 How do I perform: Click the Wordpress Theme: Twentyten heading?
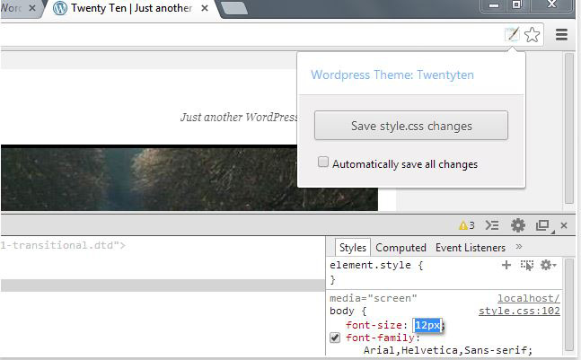[x=392, y=75]
